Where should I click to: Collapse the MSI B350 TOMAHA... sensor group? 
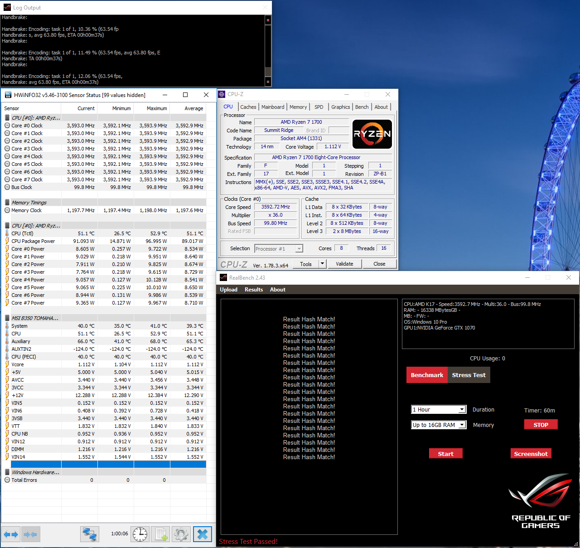click(7, 318)
